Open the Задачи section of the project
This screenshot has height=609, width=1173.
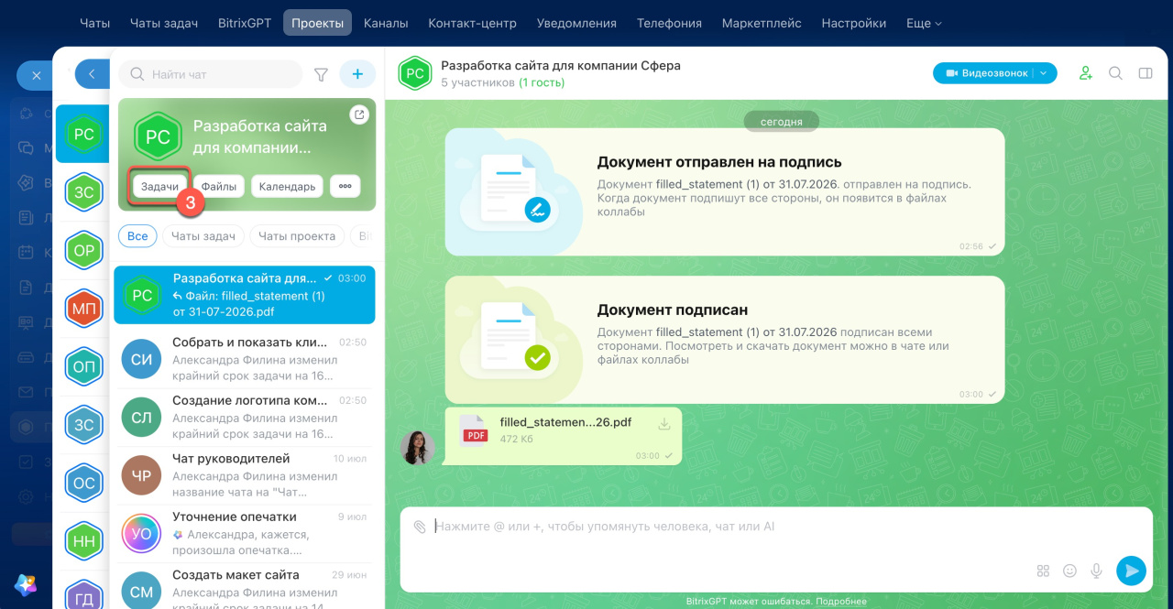(160, 186)
